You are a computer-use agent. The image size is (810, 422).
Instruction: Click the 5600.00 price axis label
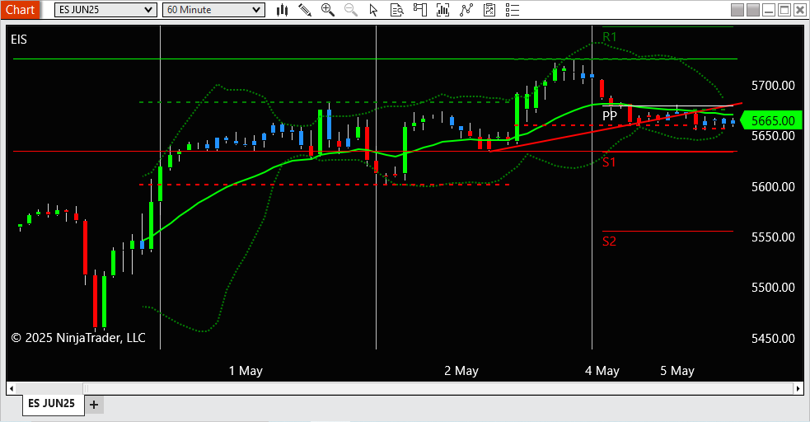click(773, 186)
